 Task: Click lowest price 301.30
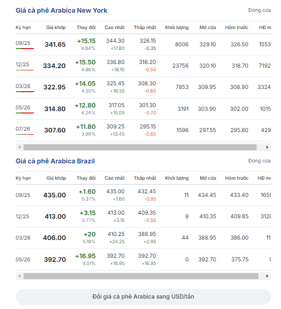coord(147,105)
